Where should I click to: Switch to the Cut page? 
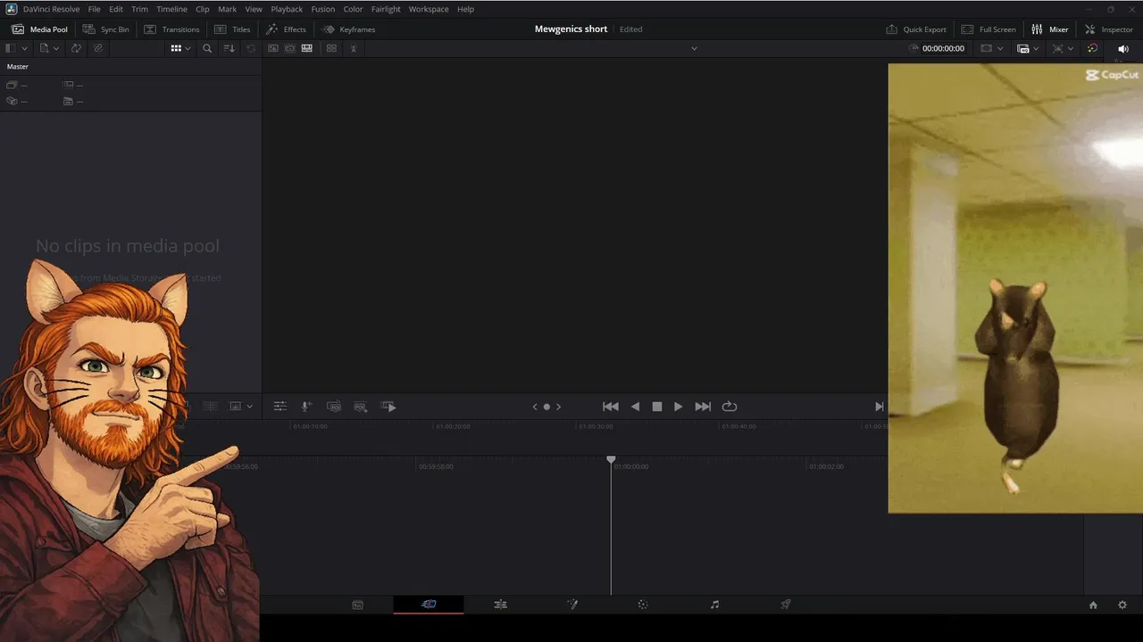[x=429, y=605]
